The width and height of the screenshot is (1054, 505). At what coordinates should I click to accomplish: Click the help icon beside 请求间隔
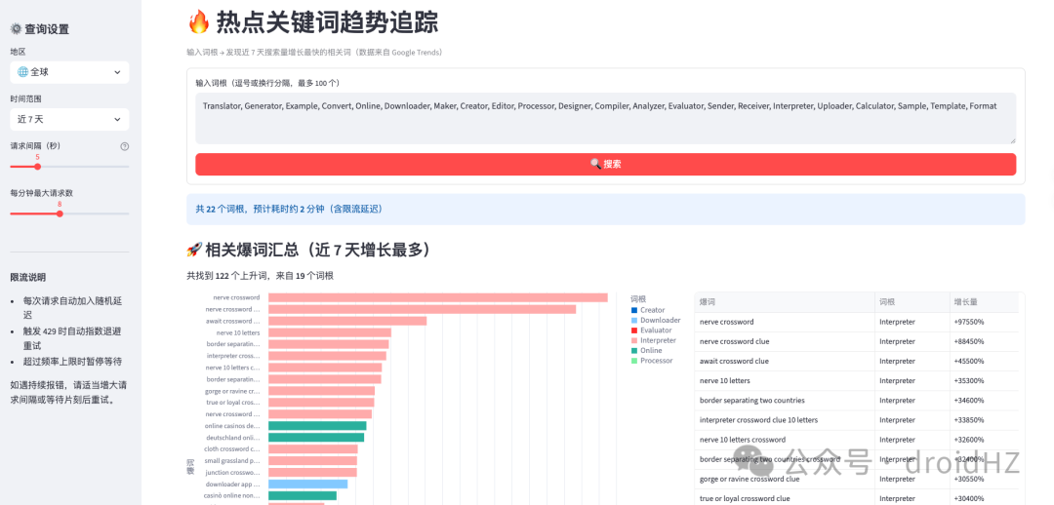coord(124,146)
